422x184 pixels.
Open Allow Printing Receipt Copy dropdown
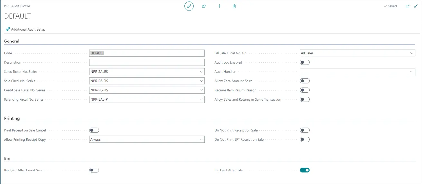point(201,140)
